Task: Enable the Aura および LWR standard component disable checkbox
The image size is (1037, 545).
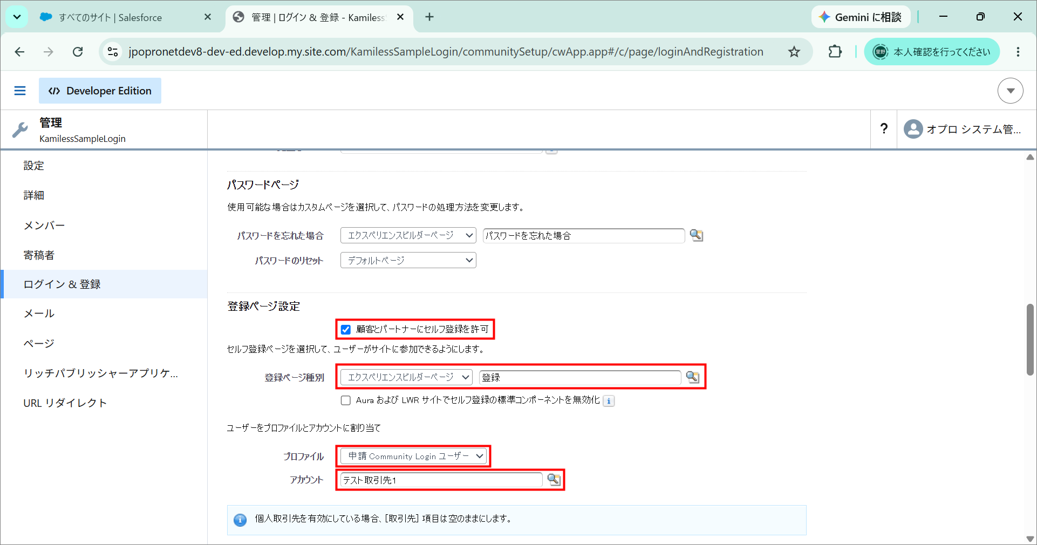Action: click(x=346, y=400)
